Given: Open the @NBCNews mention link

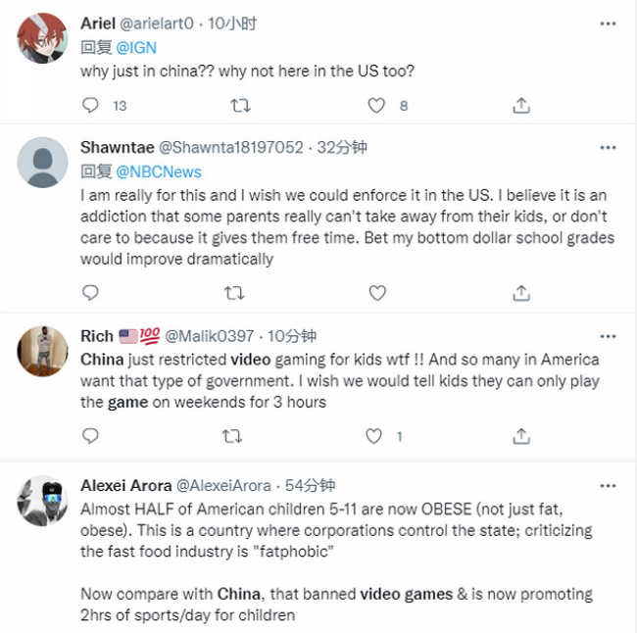Looking at the screenshot, I should (159, 171).
